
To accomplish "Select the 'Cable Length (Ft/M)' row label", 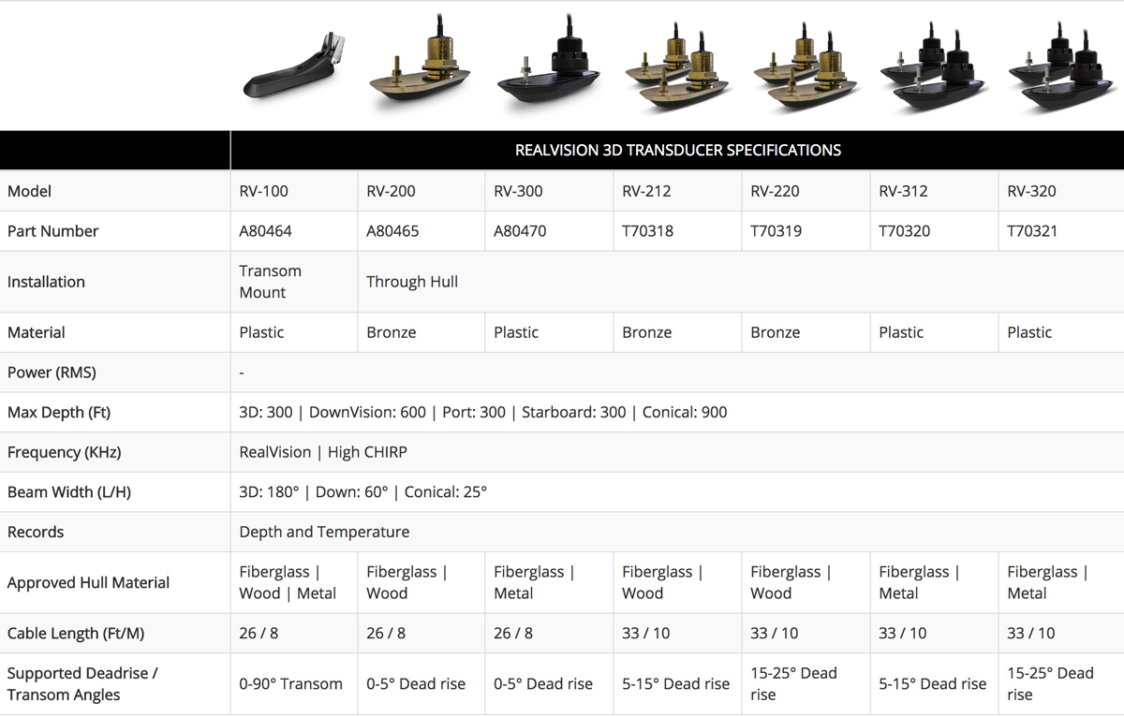I will click(x=76, y=634).
